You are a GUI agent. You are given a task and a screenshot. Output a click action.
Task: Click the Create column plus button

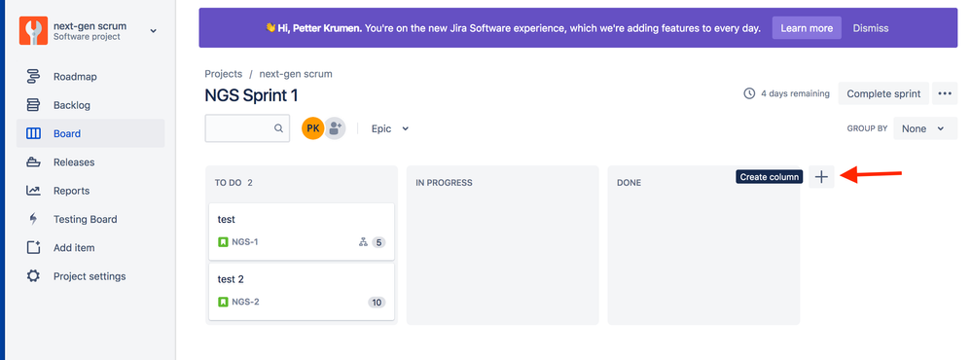(x=821, y=176)
